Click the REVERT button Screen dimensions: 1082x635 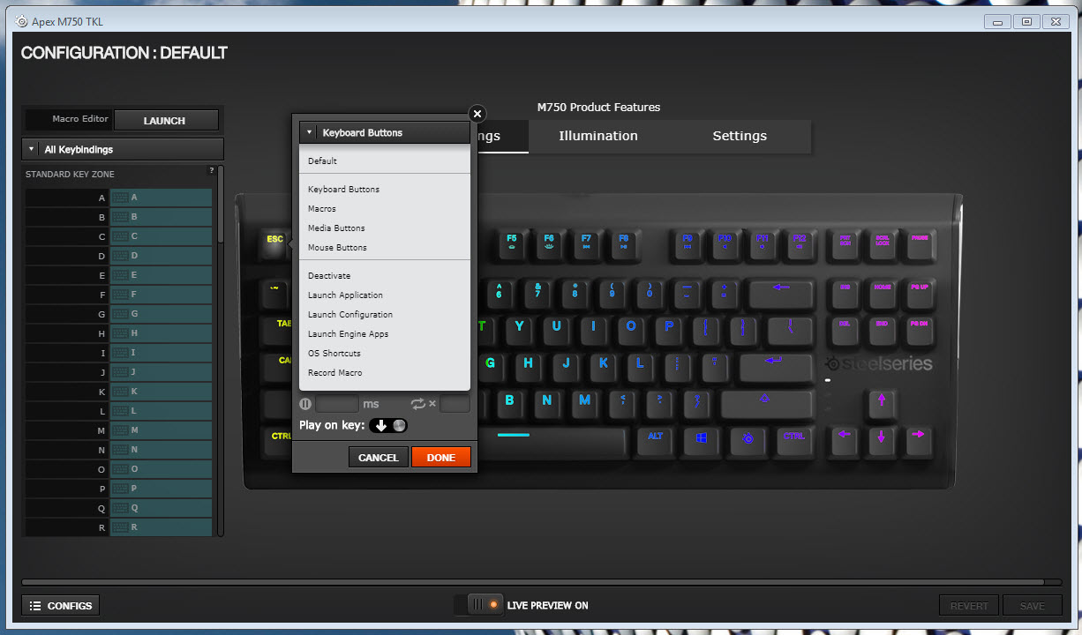click(969, 606)
